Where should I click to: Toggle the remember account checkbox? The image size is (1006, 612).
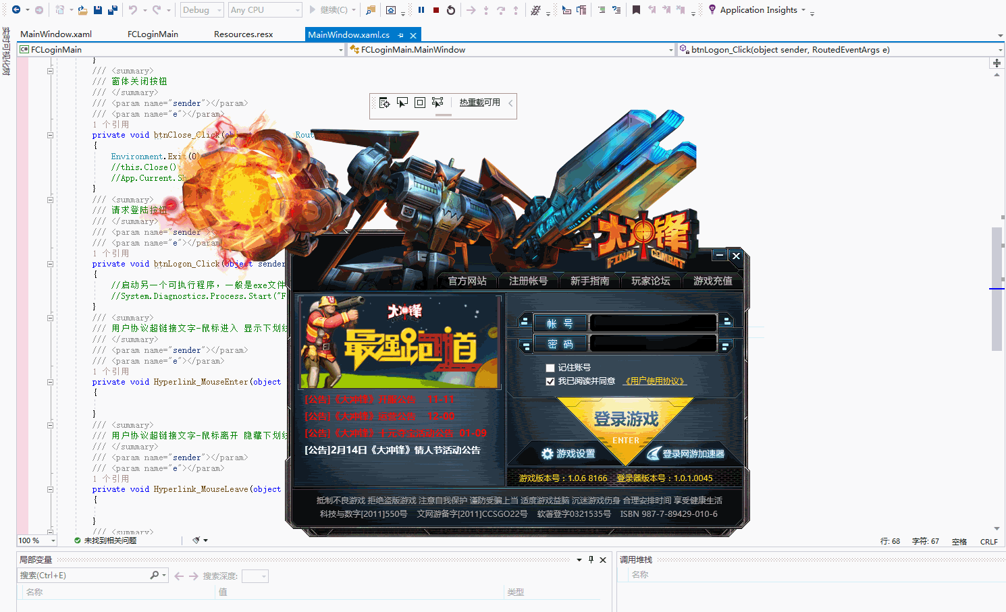[550, 368]
